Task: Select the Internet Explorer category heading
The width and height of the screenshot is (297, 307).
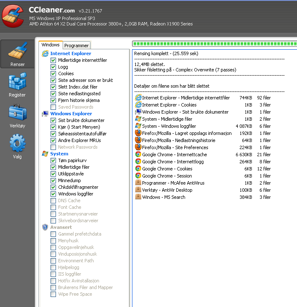Action: click(71, 53)
